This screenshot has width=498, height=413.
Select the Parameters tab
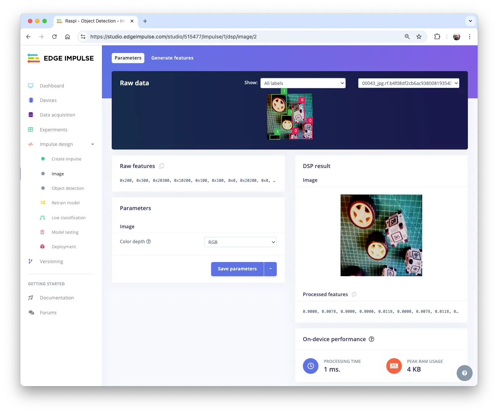point(128,58)
